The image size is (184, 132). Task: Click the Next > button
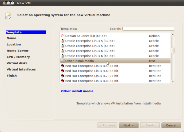click(128, 125)
